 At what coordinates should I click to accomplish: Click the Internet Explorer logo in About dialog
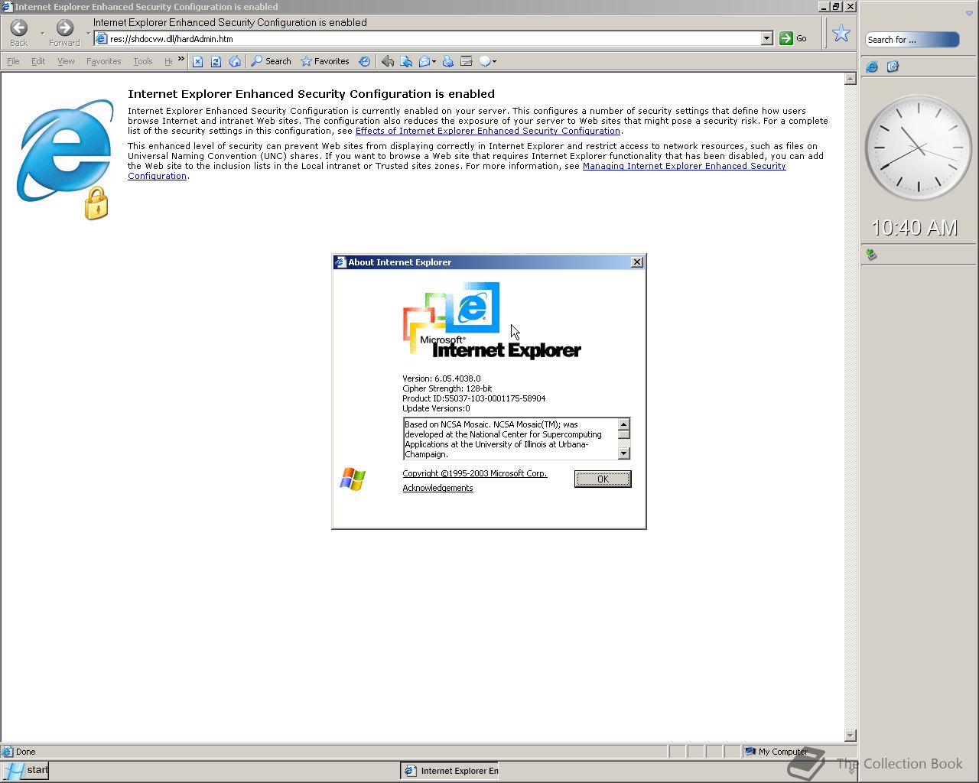pyautogui.click(x=492, y=321)
